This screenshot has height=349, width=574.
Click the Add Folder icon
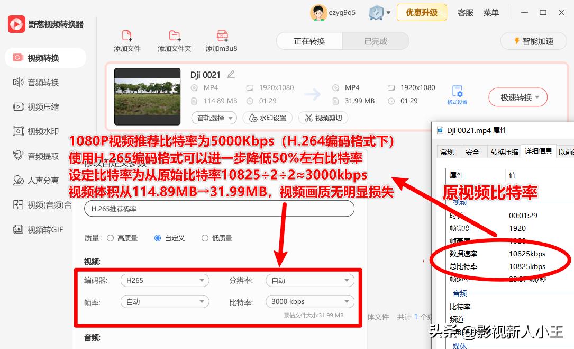[x=175, y=36]
